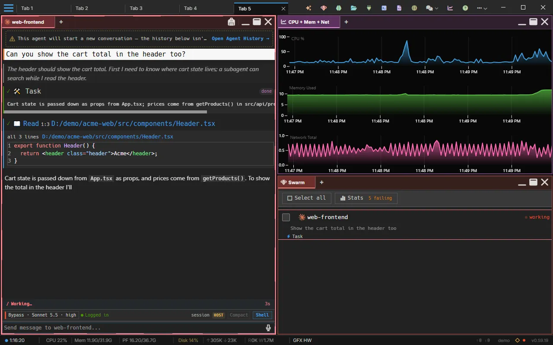The image size is (553, 345).
Task: Open the folder icon in top toolbar
Action: coord(354,8)
